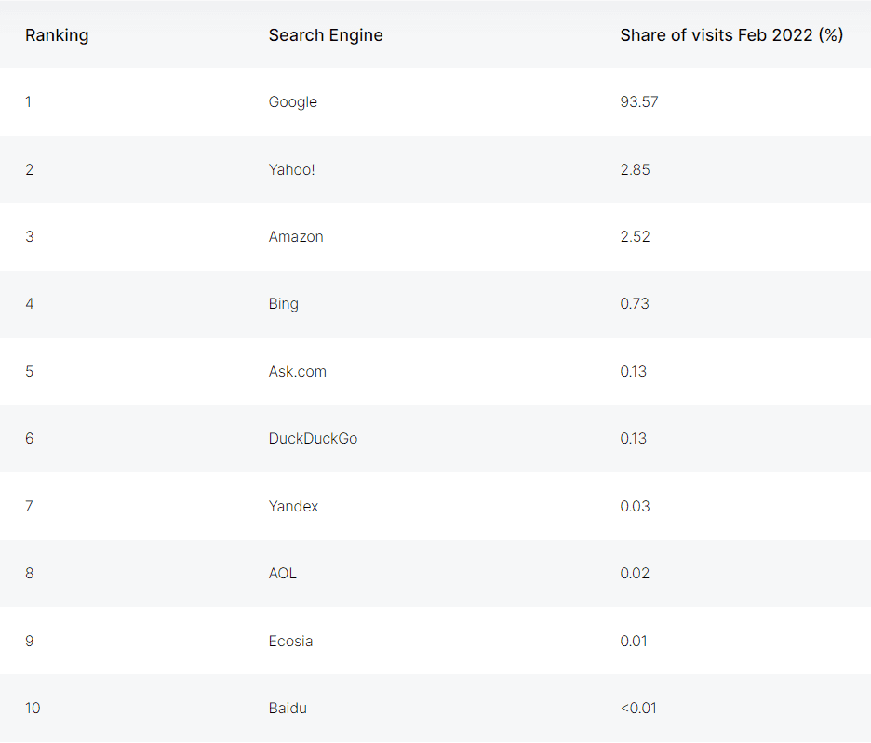Image resolution: width=871 pixels, height=743 pixels.
Task: Select the Yandex search engine name
Action: [x=293, y=507]
